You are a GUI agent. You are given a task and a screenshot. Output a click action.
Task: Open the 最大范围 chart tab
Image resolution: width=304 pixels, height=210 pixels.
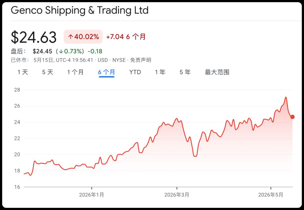point(217,72)
